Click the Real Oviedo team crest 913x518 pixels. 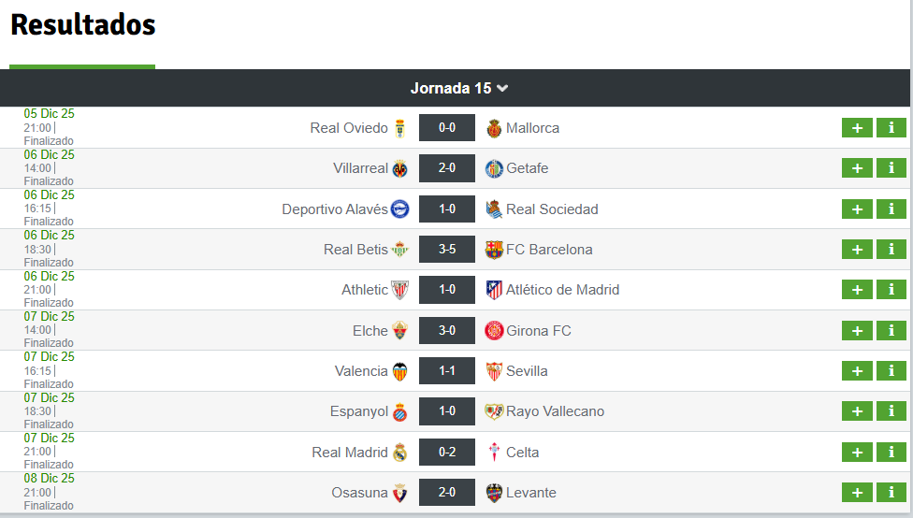(x=399, y=128)
